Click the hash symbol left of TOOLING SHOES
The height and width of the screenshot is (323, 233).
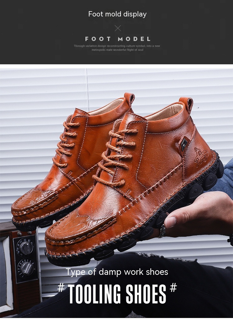click(x=61, y=288)
